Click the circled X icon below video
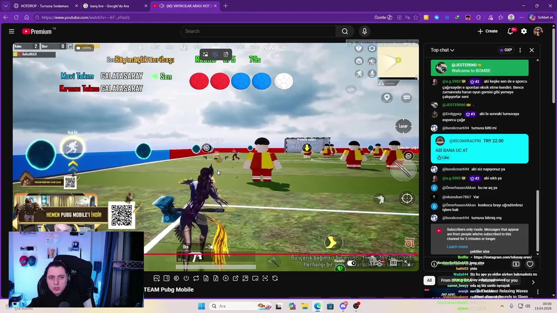 [x=225, y=278]
